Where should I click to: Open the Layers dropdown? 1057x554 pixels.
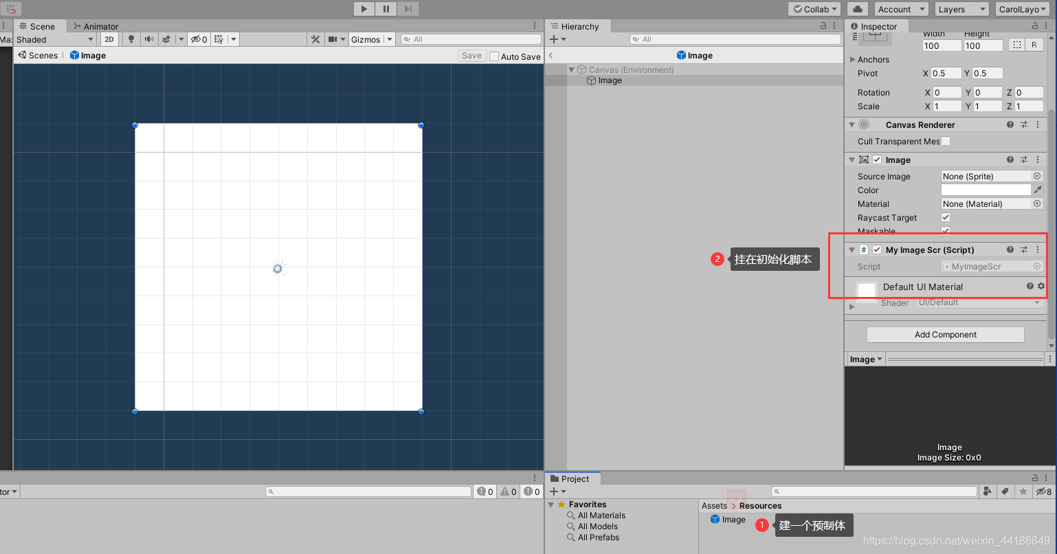[961, 9]
